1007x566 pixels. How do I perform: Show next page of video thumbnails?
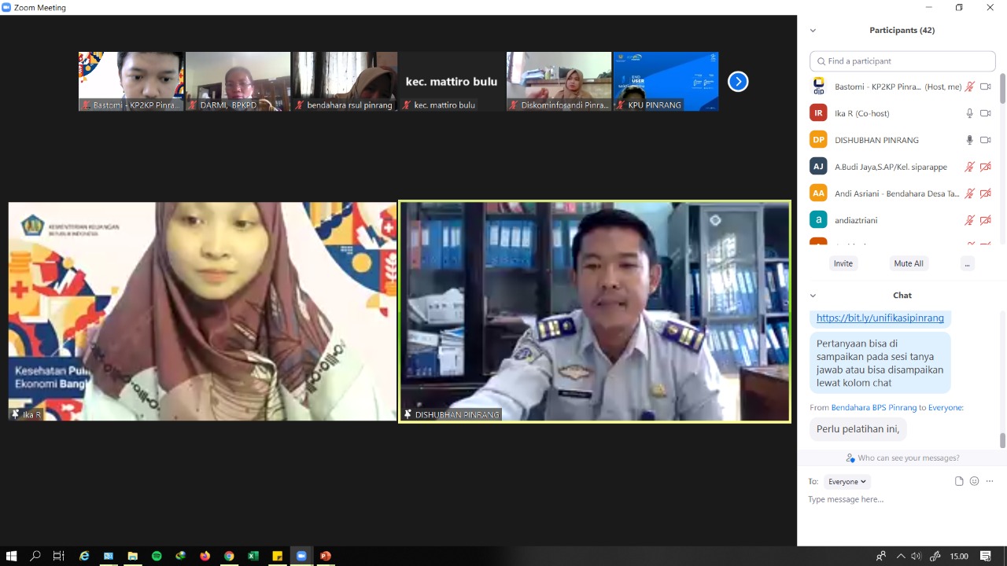pos(737,82)
